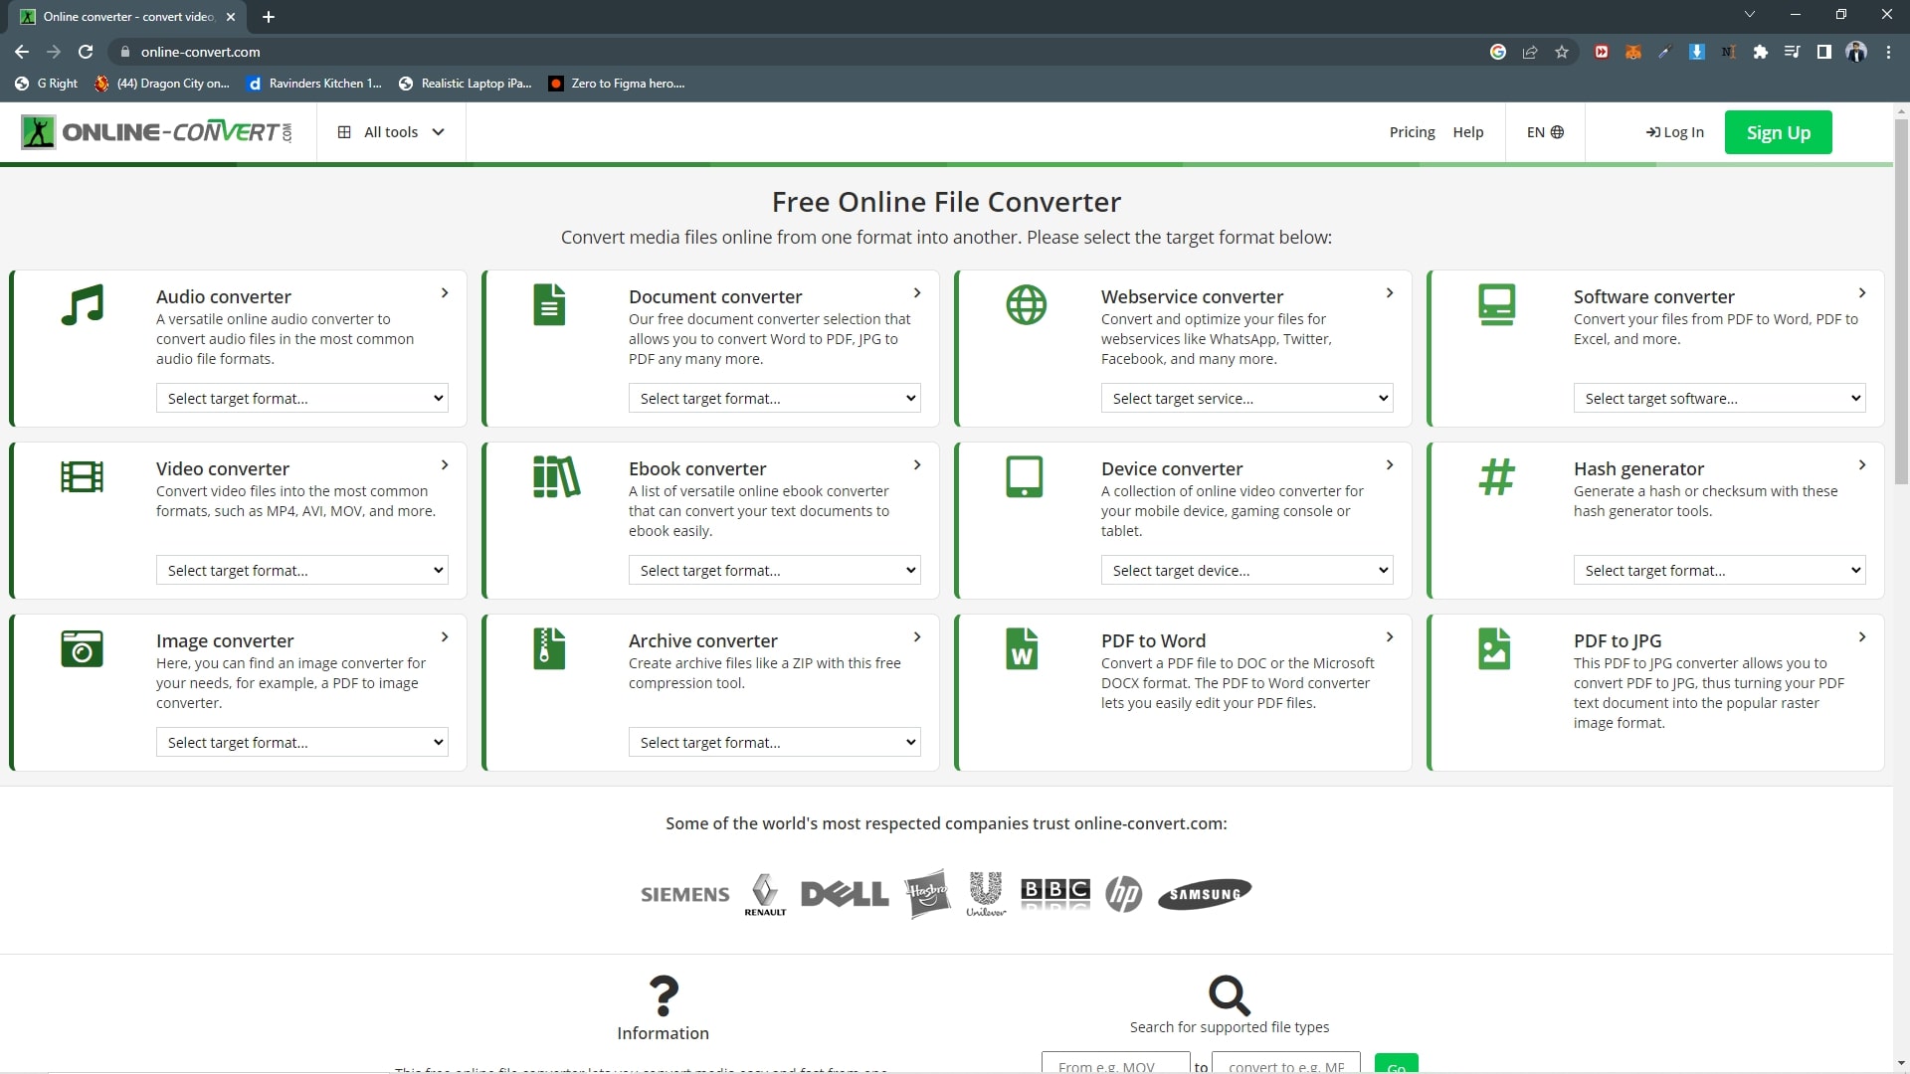Click the green Sign Up button
This screenshot has width=1910, height=1074.
(x=1778, y=132)
